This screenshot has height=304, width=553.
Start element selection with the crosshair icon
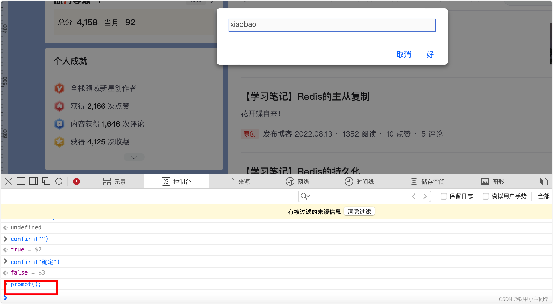click(x=59, y=181)
